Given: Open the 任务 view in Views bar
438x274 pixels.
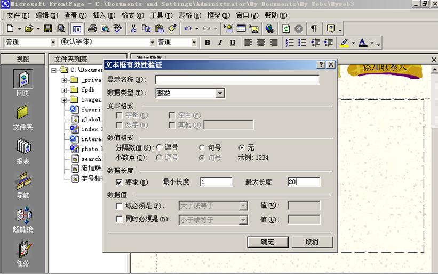Looking at the screenshot, I should tap(23, 254).
